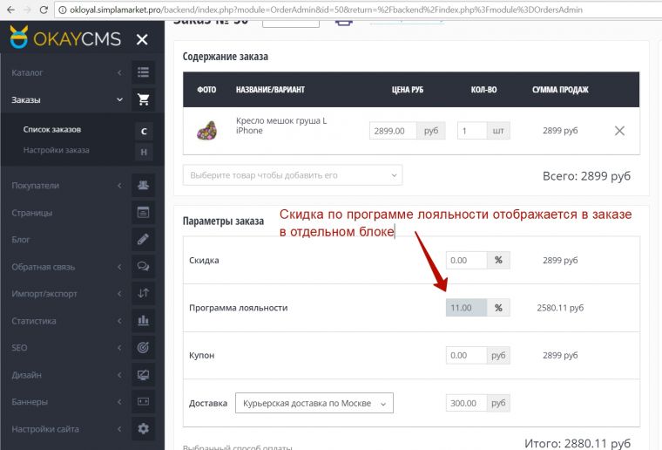Click the statistics bar chart icon
Viewport: 662px width, 450px height.
143,320
